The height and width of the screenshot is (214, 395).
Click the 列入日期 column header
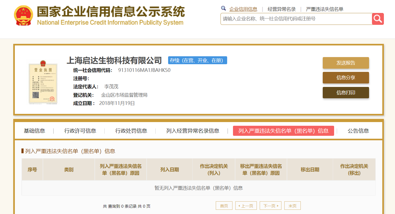170,170
